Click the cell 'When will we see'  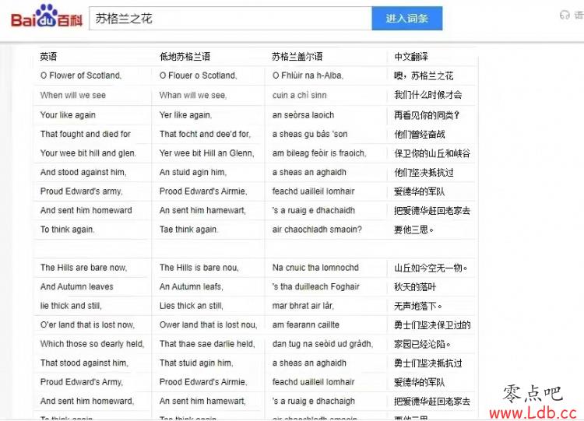tap(73, 95)
